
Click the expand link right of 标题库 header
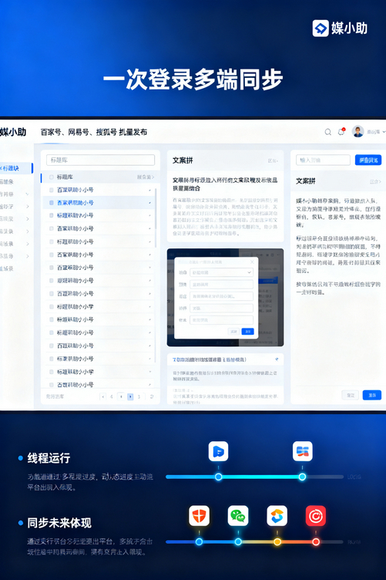(146, 177)
